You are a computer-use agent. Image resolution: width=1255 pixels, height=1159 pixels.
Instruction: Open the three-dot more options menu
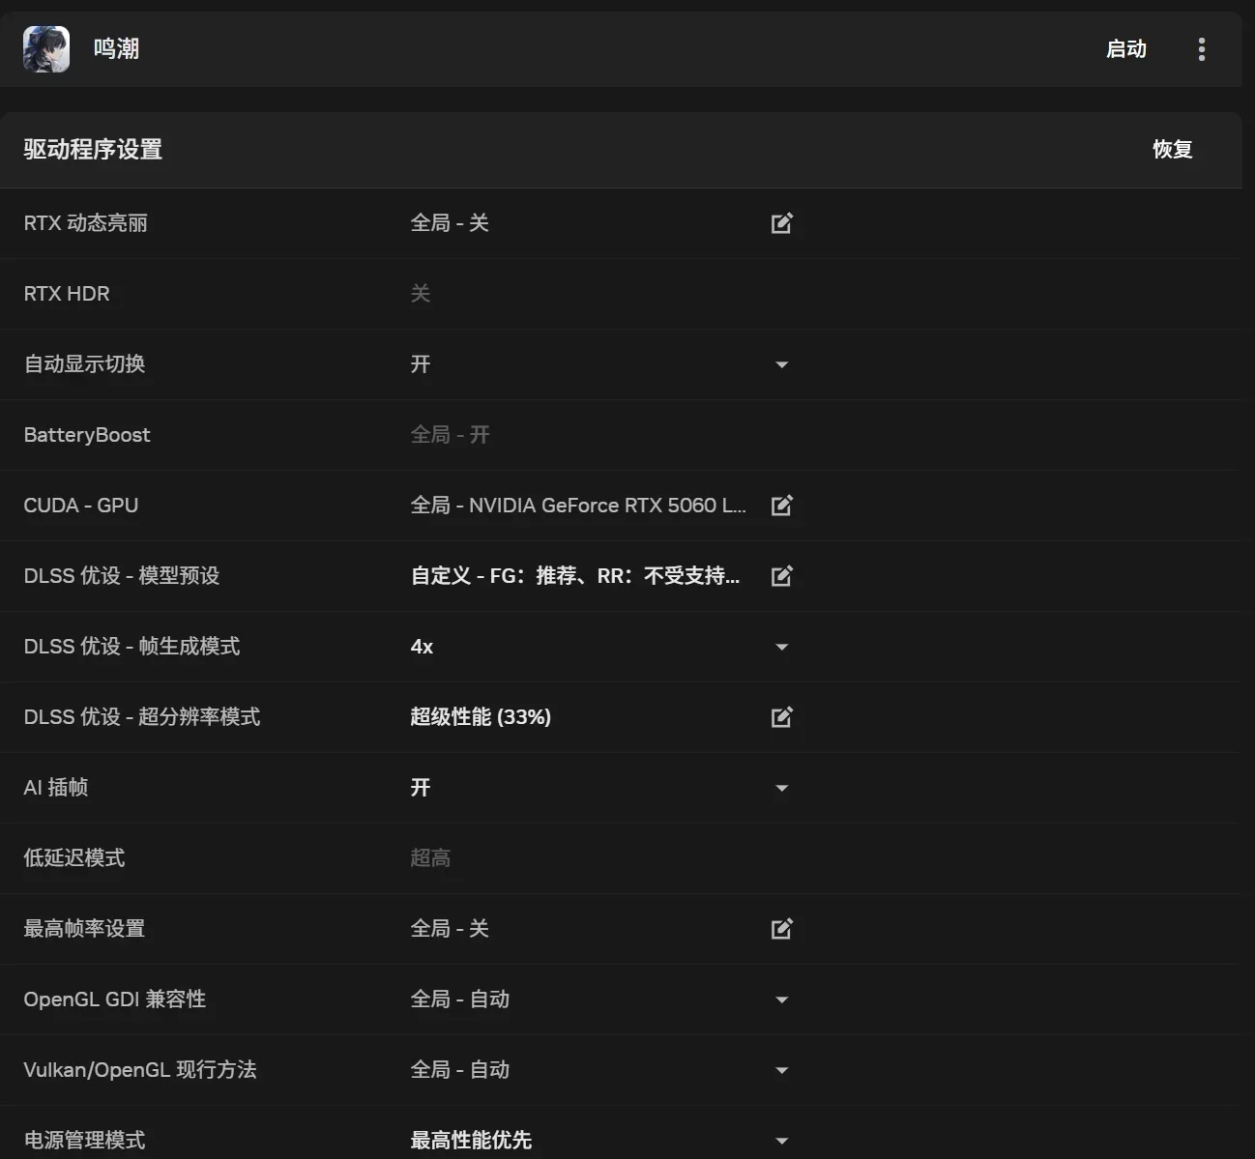[1202, 49]
